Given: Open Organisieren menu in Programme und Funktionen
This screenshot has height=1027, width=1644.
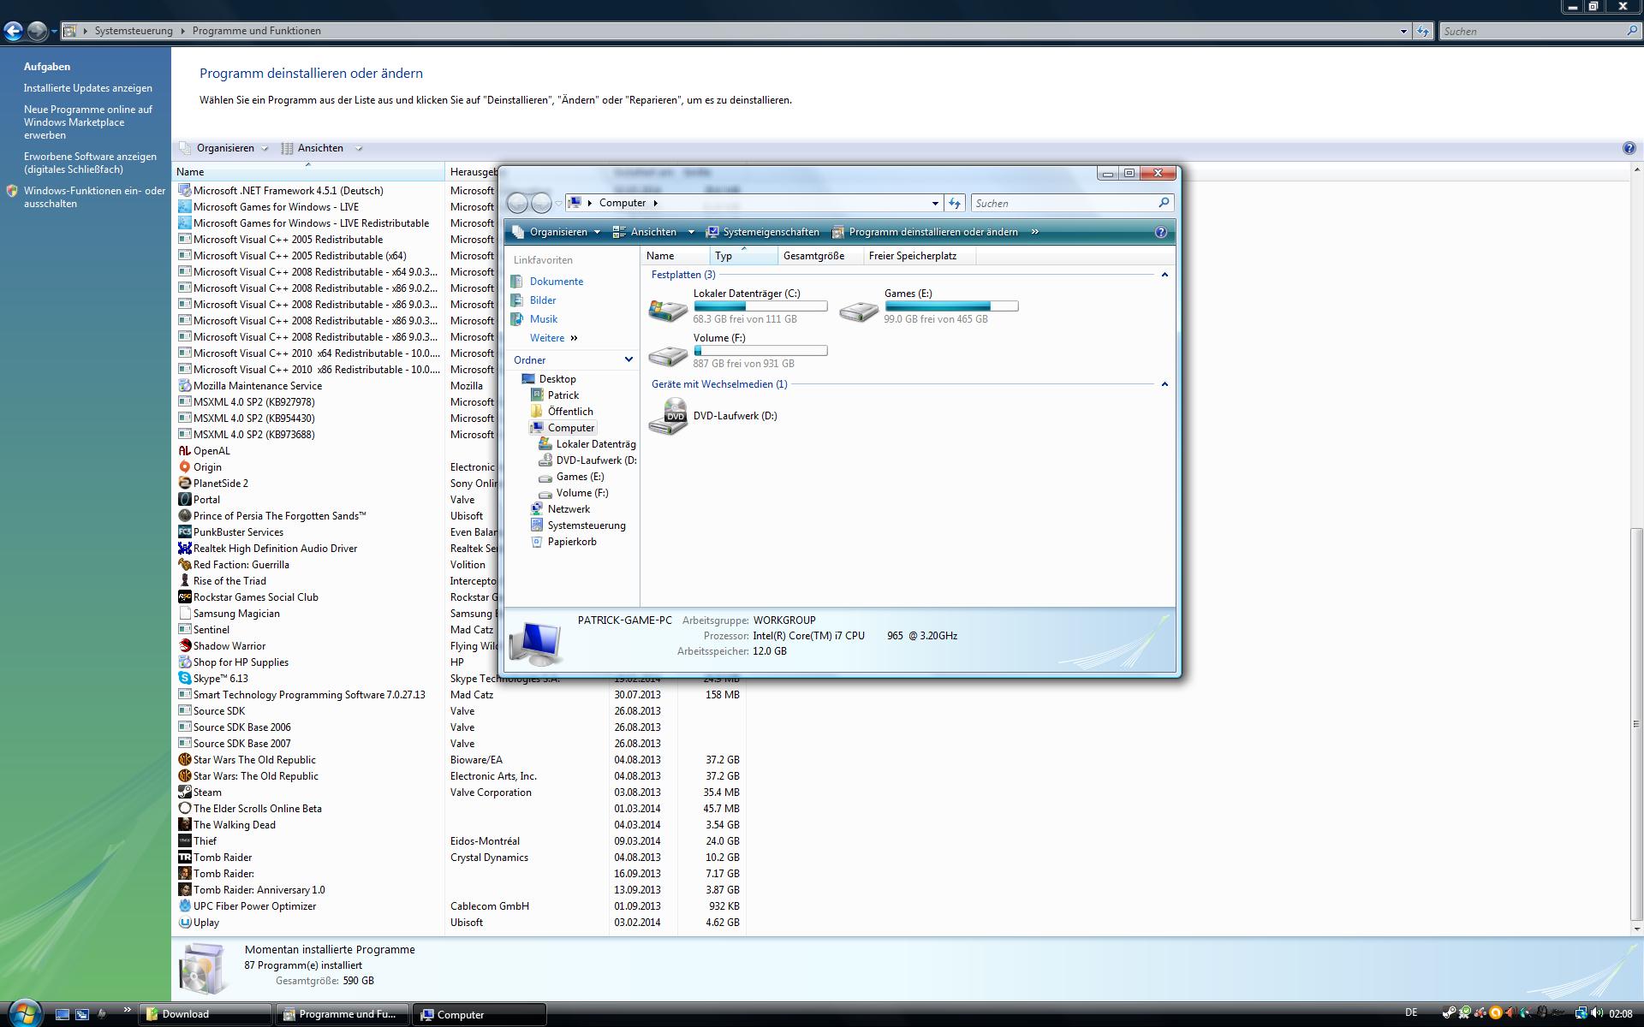Looking at the screenshot, I should click(x=225, y=148).
